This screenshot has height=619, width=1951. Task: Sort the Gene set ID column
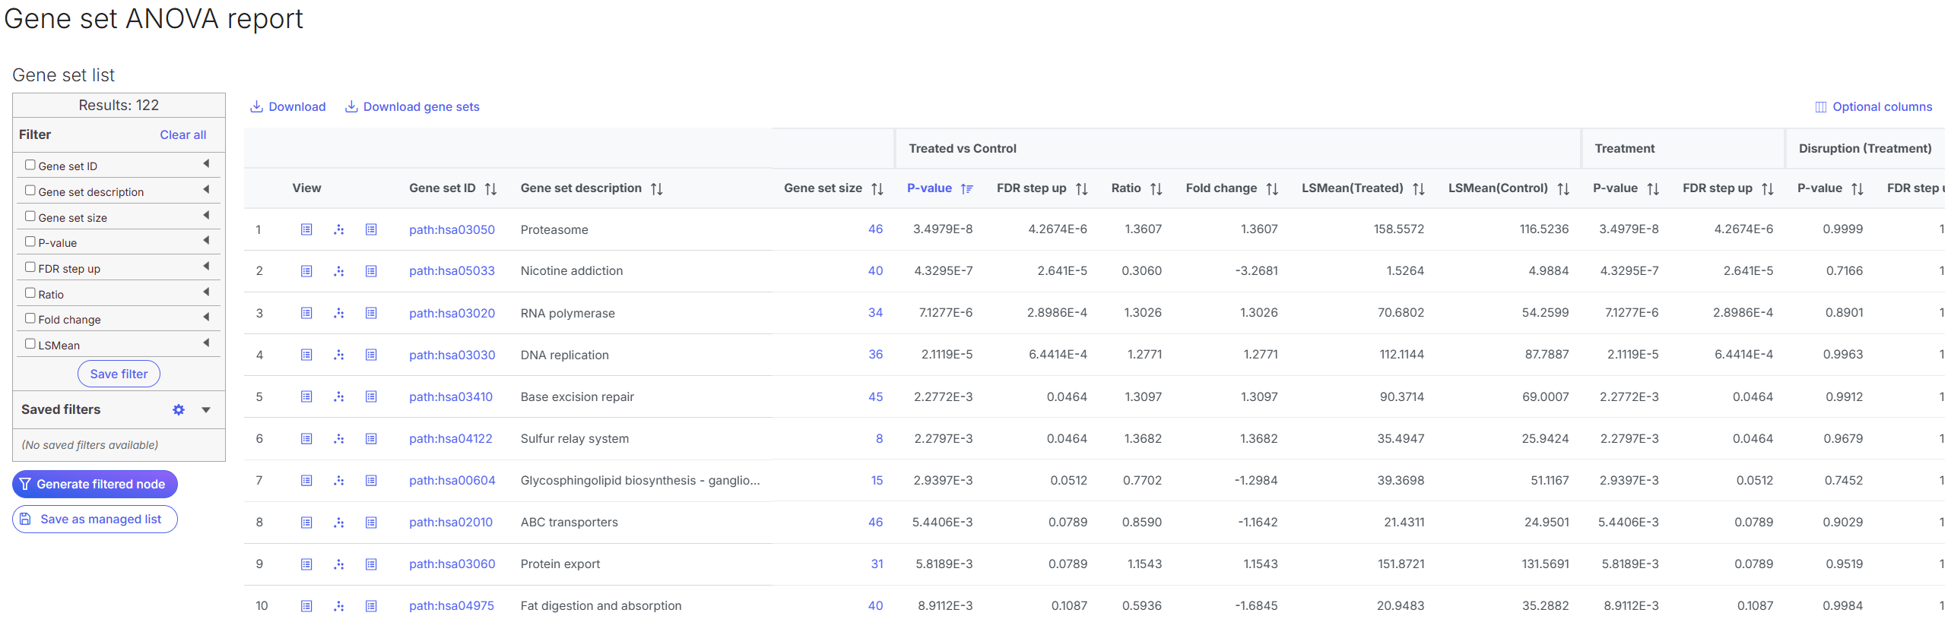[x=491, y=189]
